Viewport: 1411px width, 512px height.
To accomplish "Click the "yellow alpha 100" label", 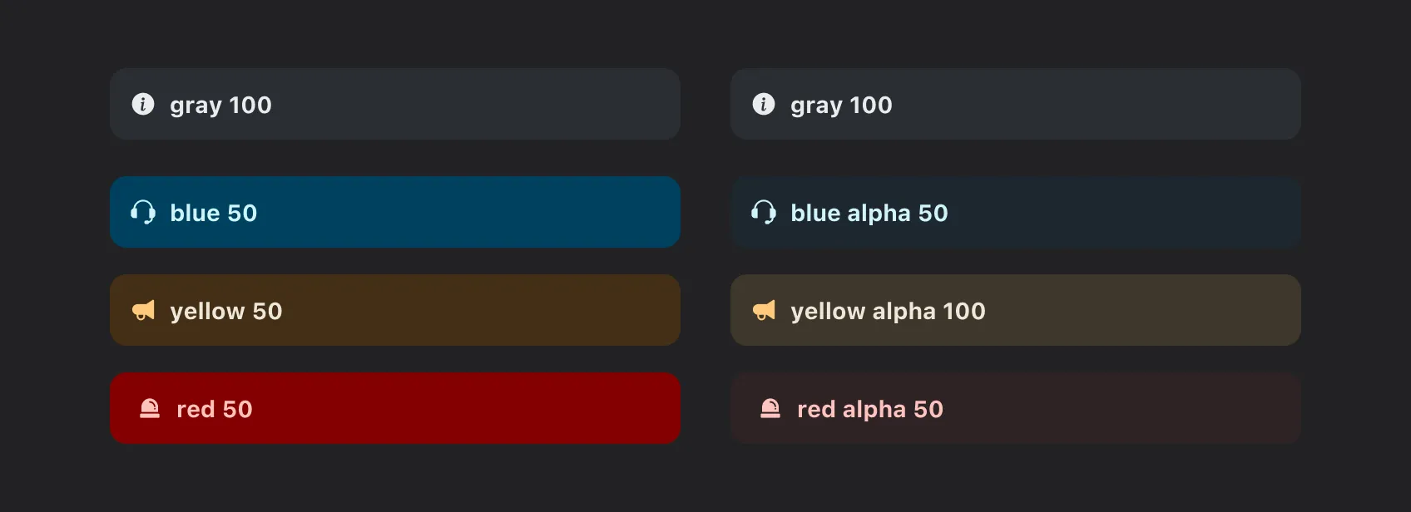I will (888, 312).
